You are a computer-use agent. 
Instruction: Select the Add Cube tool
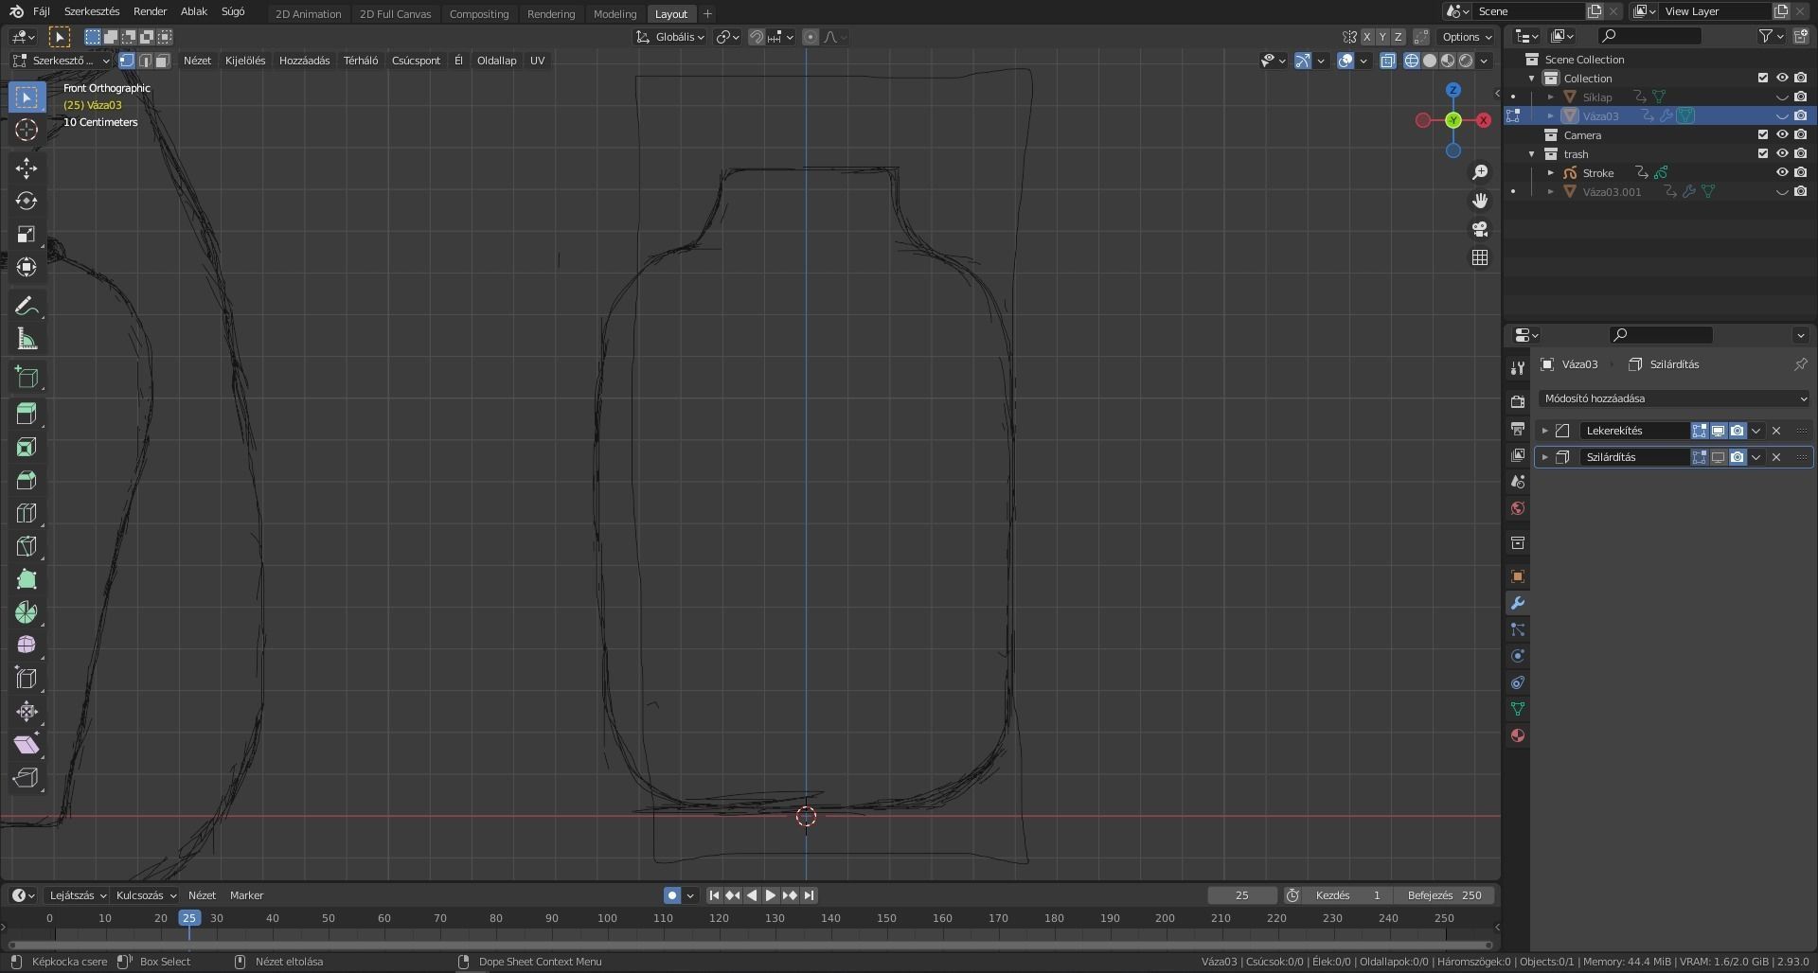point(27,378)
